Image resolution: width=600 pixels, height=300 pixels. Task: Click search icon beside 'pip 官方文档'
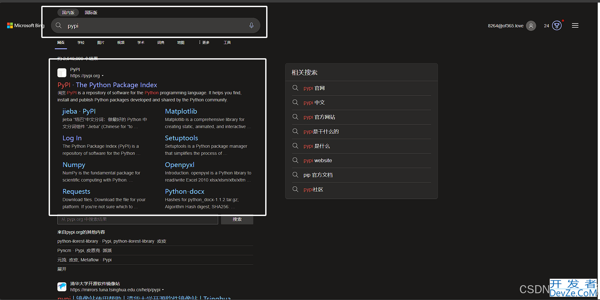pos(295,175)
